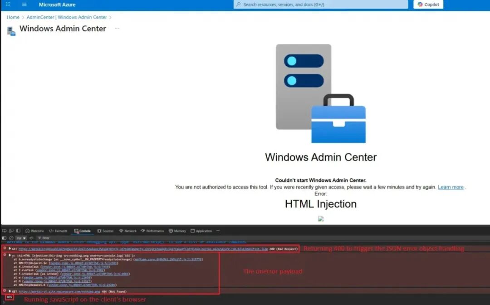This screenshot has height=305, width=490.
Task: Navigate to Home via the breadcrumb
Action: (13, 17)
